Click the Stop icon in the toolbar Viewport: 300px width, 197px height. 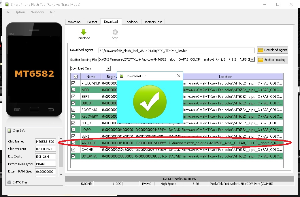[115, 32]
